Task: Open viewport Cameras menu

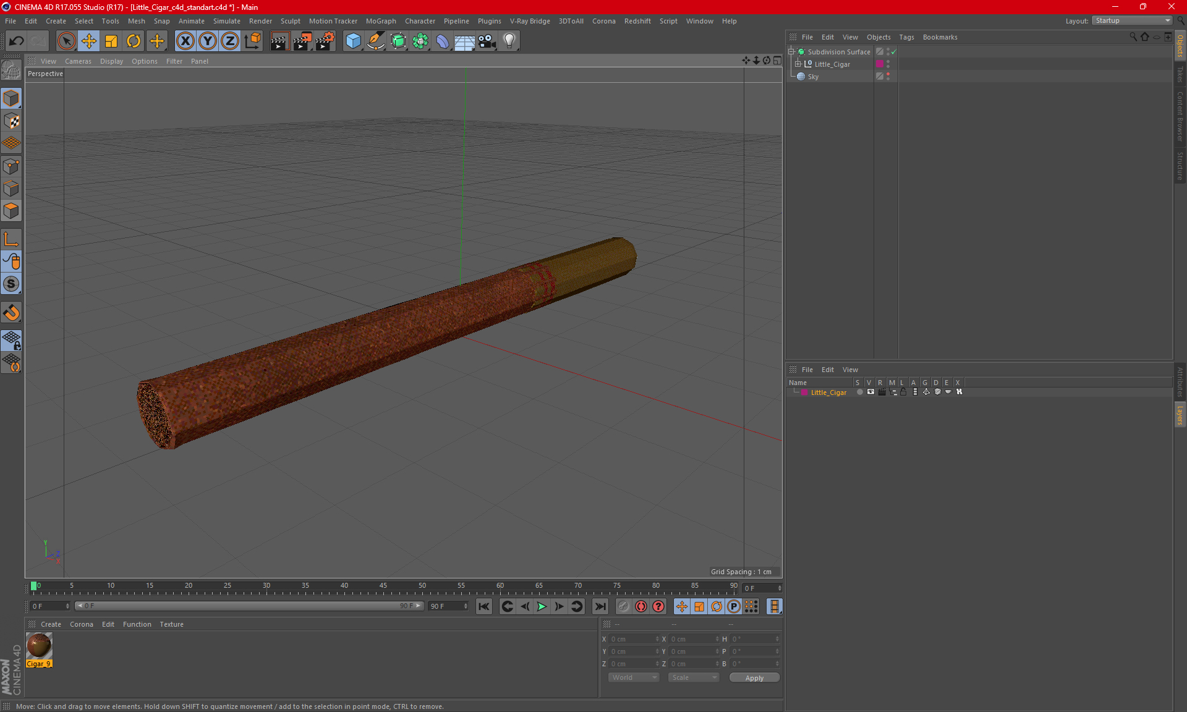Action: tap(78, 61)
